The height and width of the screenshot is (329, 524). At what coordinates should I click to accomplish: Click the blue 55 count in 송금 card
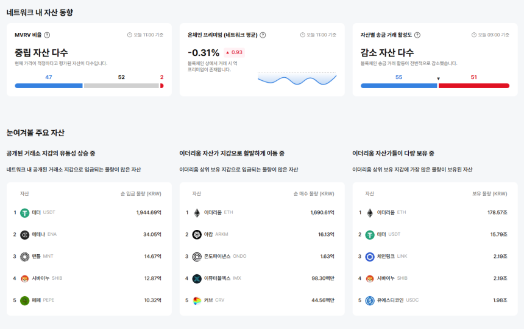tap(398, 77)
